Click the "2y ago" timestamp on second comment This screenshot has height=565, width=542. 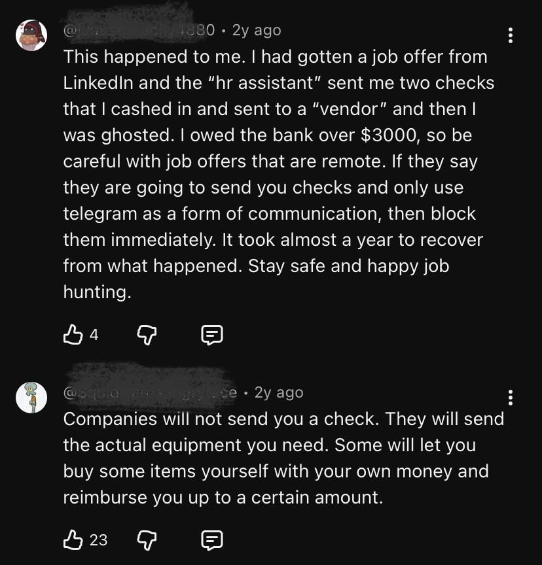point(279,392)
